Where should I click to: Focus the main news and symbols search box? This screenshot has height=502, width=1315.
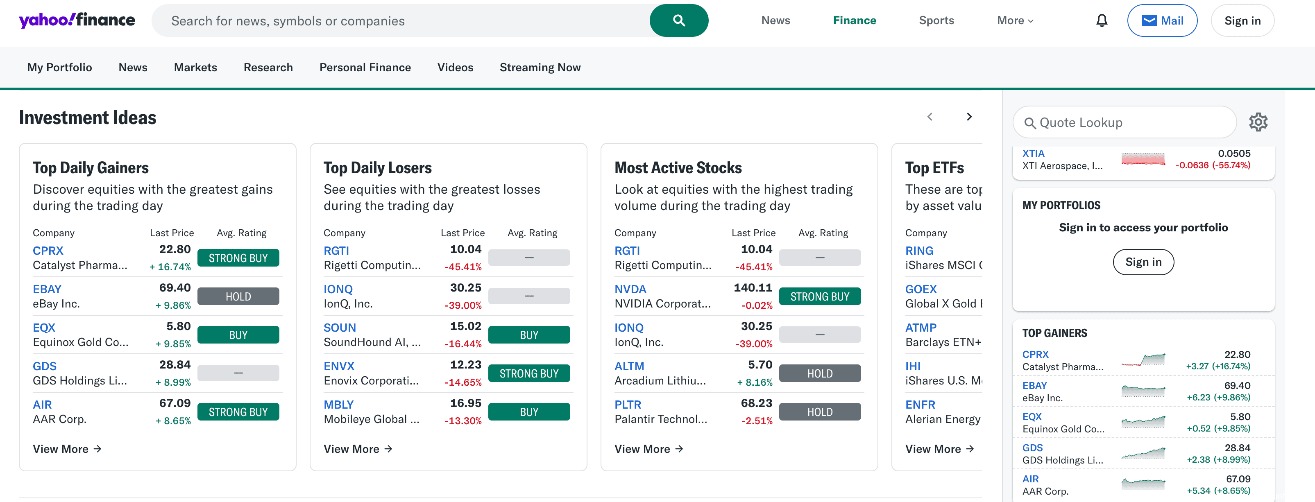click(398, 20)
